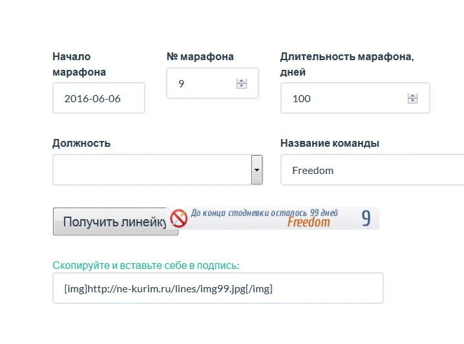This screenshot has width=464, height=344.
Task: Click the Длительность марафона value field
Action: (x=343, y=98)
